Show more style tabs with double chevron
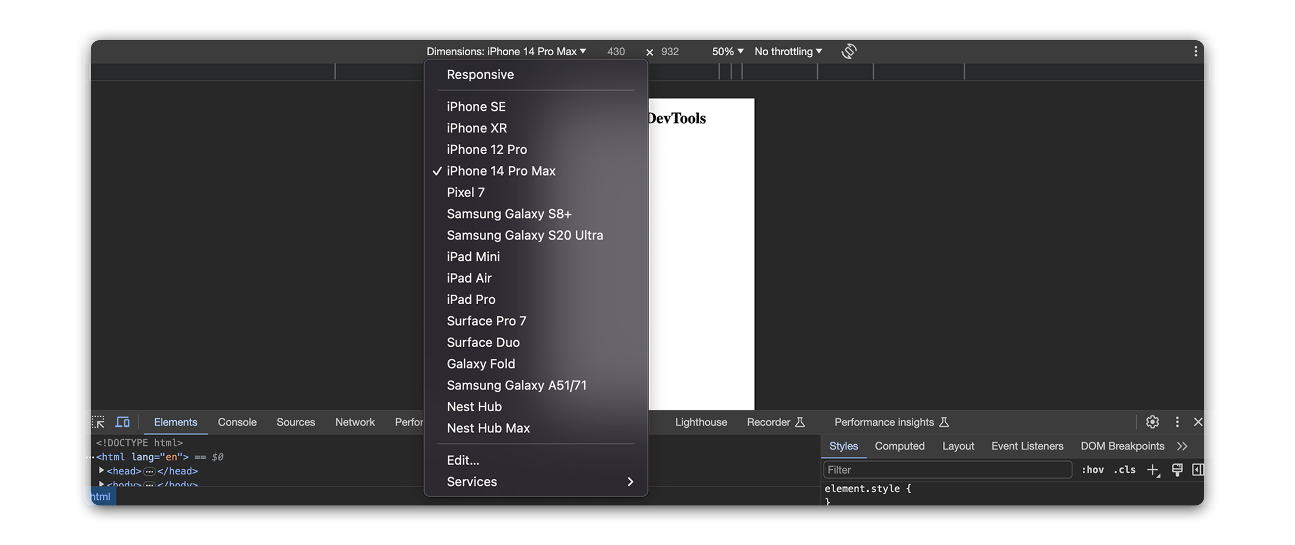The width and height of the screenshot is (1295, 545). coord(1182,446)
